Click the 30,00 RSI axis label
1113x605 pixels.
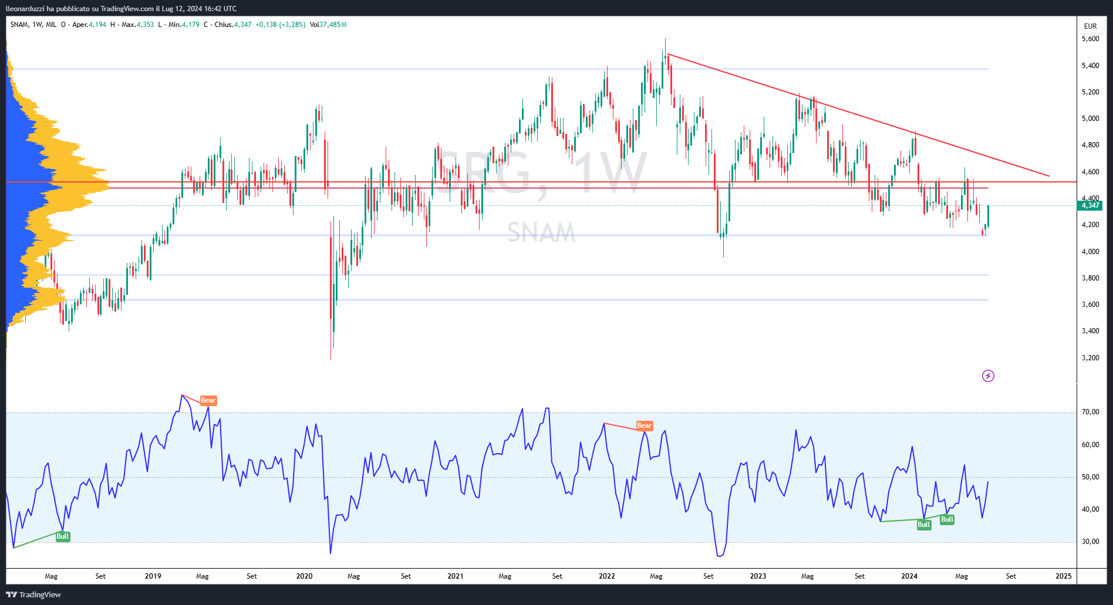(1090, 542)
